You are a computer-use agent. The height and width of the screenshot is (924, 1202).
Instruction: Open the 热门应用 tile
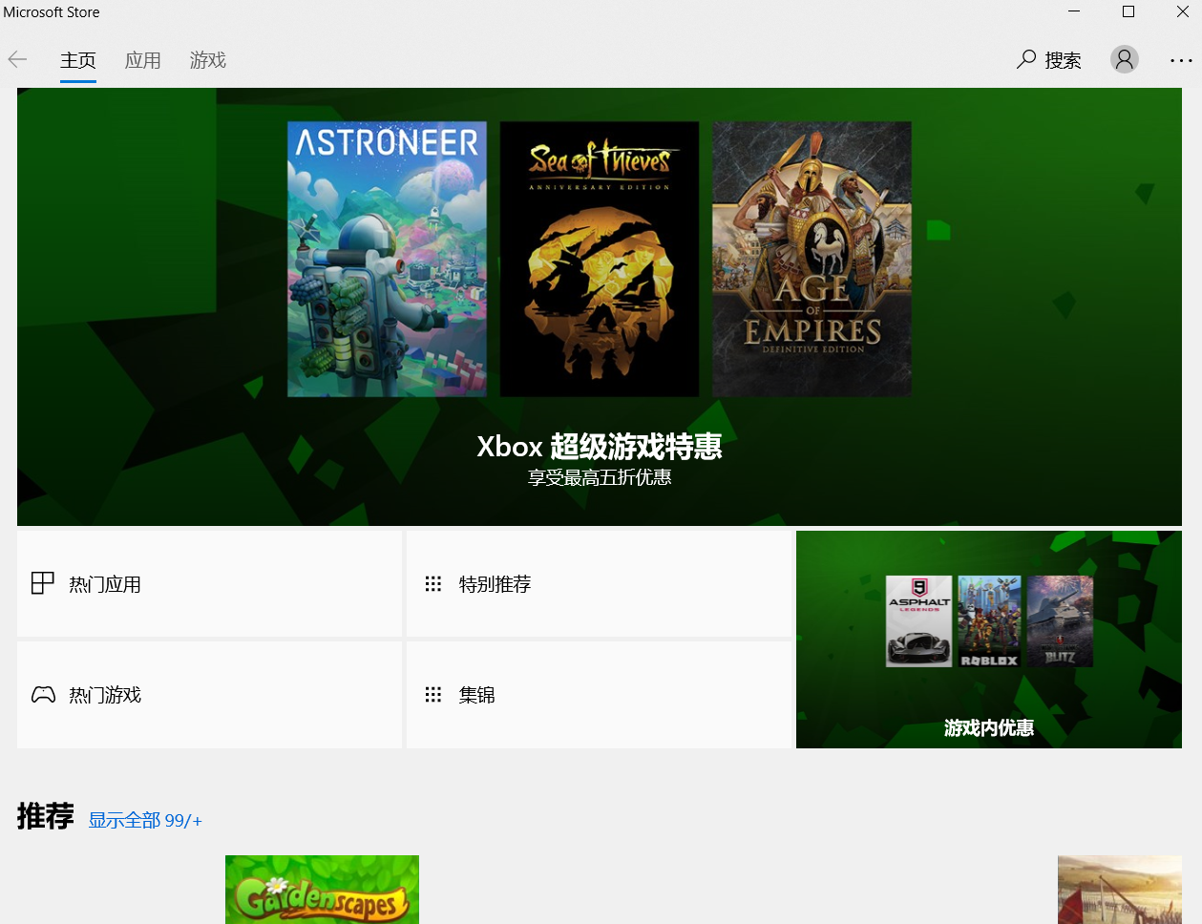tap(209, 583)
